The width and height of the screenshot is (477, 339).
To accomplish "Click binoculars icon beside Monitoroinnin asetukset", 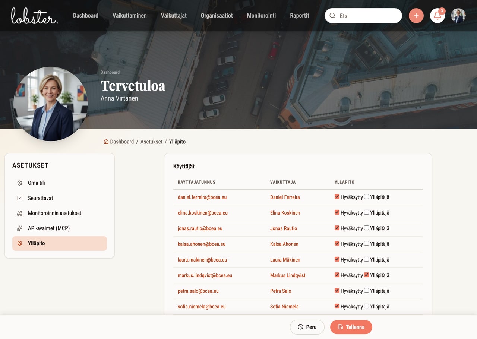I will coord(20,213).
